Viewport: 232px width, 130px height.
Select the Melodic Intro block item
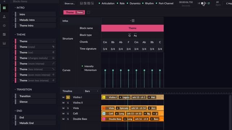click(x=36, y=20)
